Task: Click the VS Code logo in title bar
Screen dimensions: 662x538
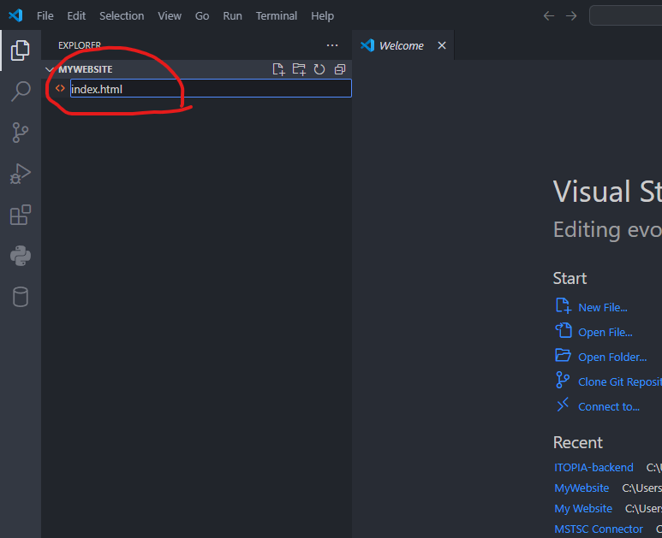Action: [15, 15]
